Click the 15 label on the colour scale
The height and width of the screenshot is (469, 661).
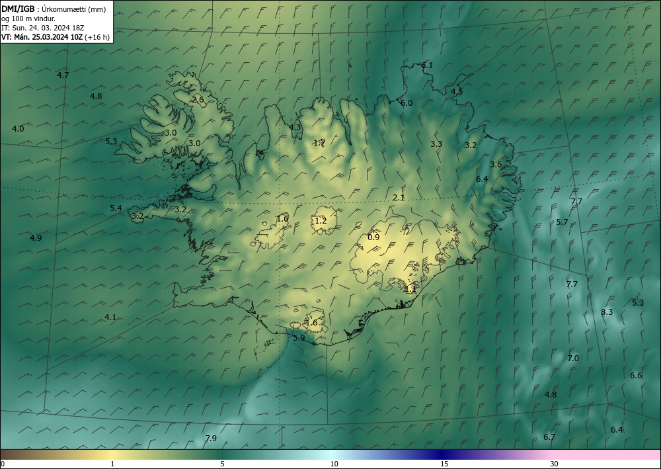click(x=444, y=464)
